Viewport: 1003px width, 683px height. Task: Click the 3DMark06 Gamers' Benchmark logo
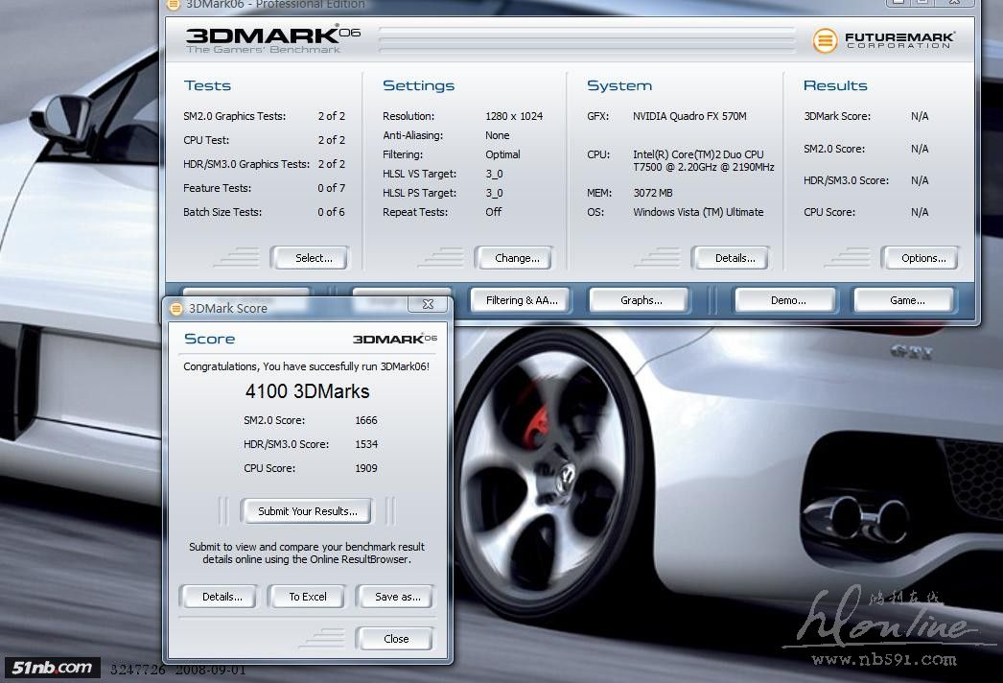[272, 39]
